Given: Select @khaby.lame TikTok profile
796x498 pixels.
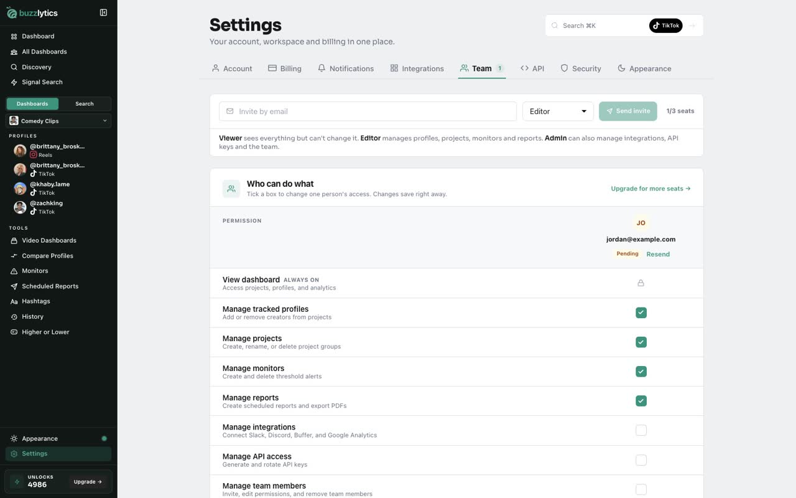Looking at the screenshot, I should pyautogui.click(x=58, y=188).
